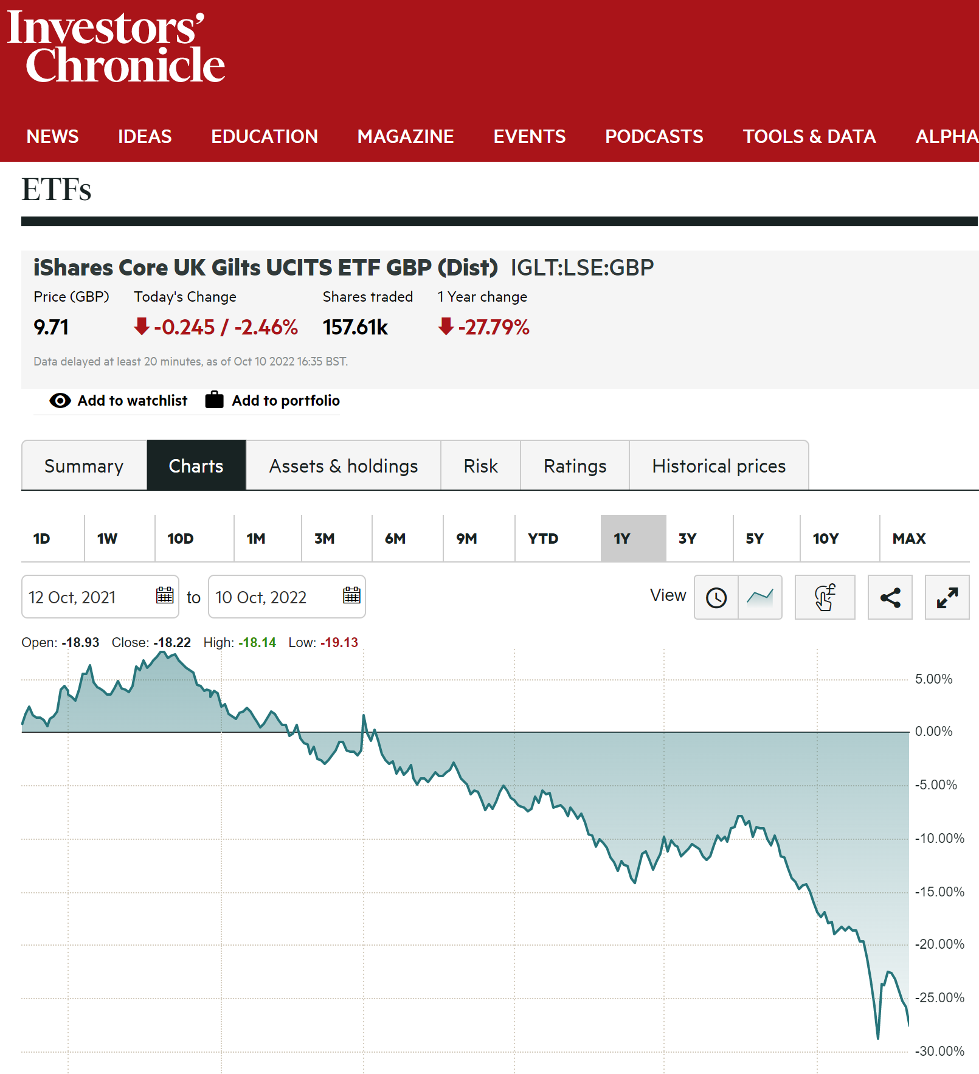This screenshot has height=1074, width=979.
Task: Expand chart to fullscreen with arrows icon
Action: (947, 597)
